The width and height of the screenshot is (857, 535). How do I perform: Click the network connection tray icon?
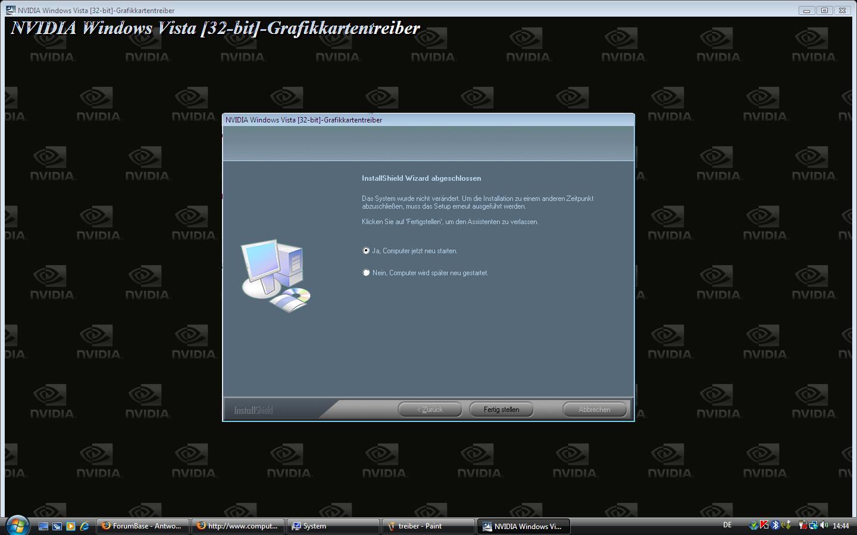(x=814, y=525)
